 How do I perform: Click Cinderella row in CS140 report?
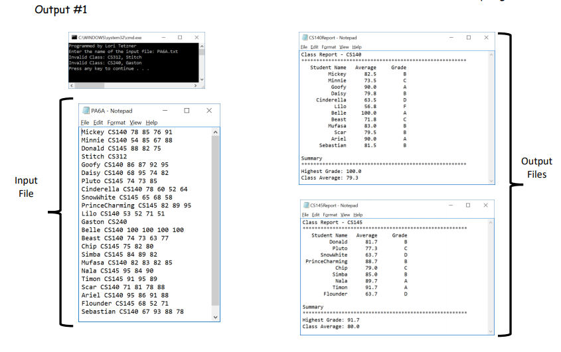[361, 100]
